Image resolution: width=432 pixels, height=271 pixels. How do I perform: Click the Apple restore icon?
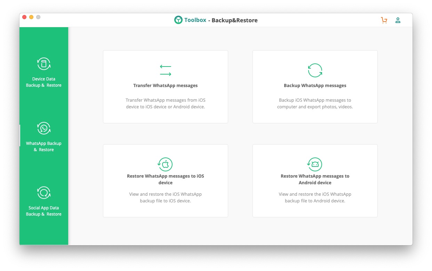[166, 164]
